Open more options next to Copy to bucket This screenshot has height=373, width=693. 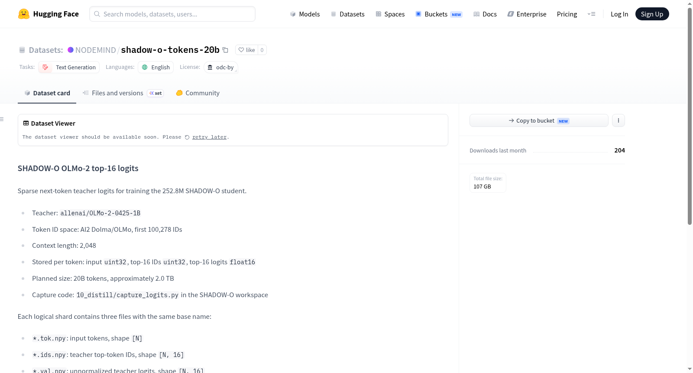point(619,120)
